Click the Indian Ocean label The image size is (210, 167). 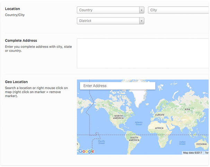tap(182, 142)
